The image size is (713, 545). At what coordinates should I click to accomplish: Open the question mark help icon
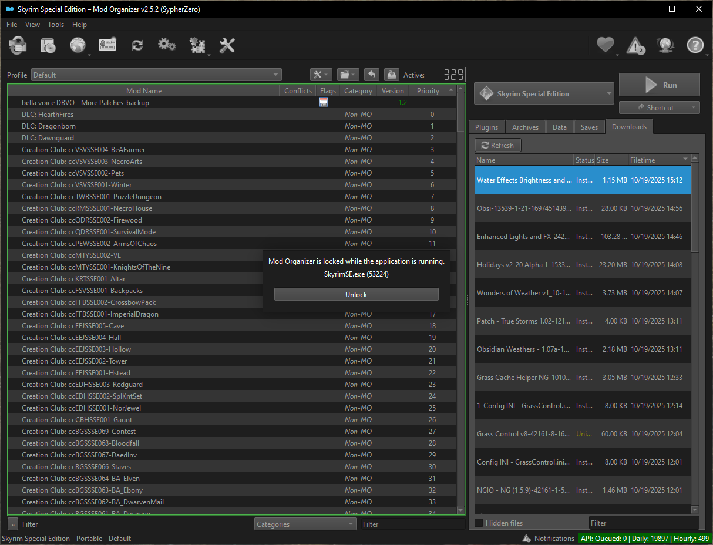pyautogui.click(x=695, y=45)
